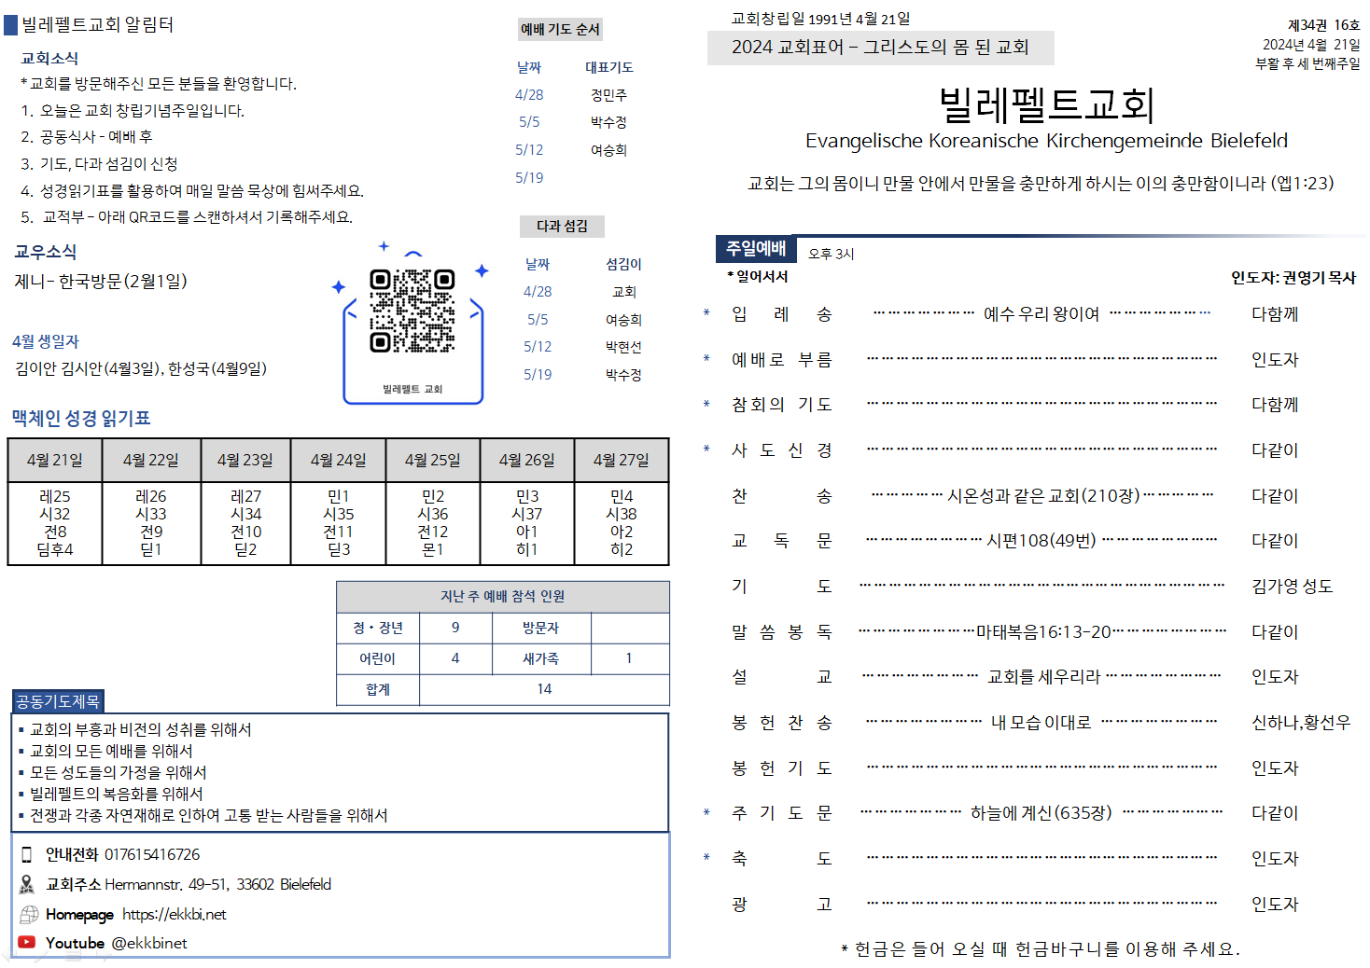
Task: Click the map pin icon beside 교회주소
Action: coord(27,884)
